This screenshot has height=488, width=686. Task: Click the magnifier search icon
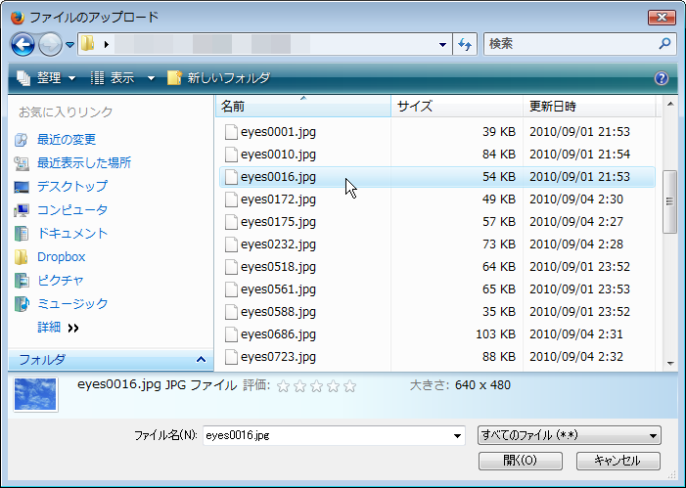[664, 43]
